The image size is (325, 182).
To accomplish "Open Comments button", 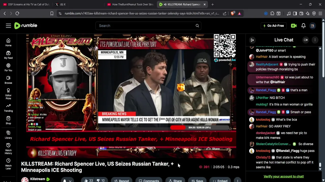I will coord(149,180).
